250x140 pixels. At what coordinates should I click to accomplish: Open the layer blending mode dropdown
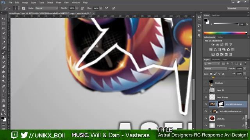215,69
